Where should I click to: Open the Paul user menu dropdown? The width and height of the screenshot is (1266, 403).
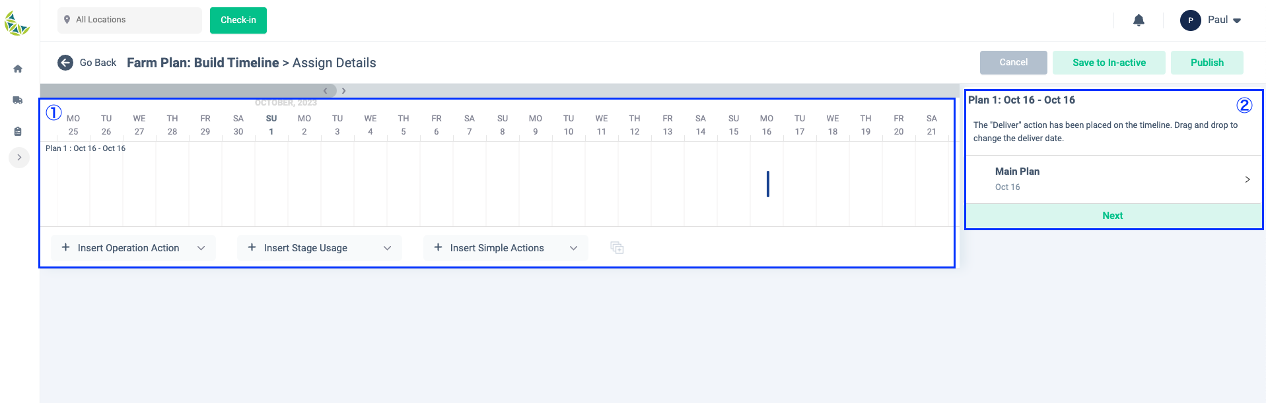pos(1224,20)
